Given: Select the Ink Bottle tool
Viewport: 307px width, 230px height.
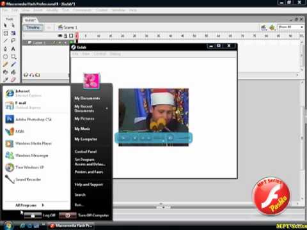Looking at the screenshot, I should point(6,72).
